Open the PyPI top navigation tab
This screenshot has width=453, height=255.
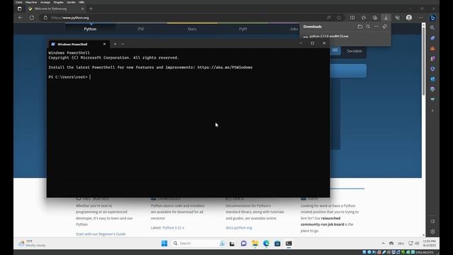tap(243, 29)
